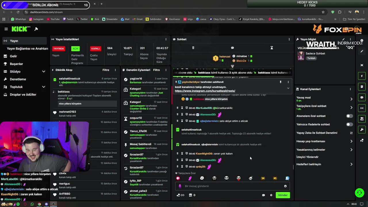Open Takipçilere özel sohbet settings arrow

point(351,108)
